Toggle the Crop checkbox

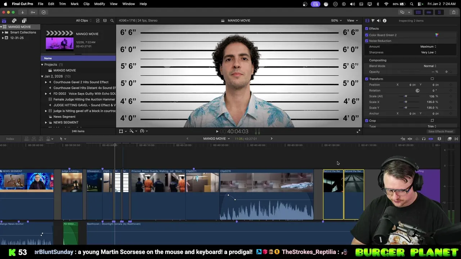(x=367, y=121)
